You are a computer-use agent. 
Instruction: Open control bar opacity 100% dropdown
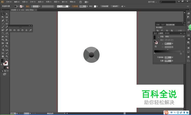point(87,6)
